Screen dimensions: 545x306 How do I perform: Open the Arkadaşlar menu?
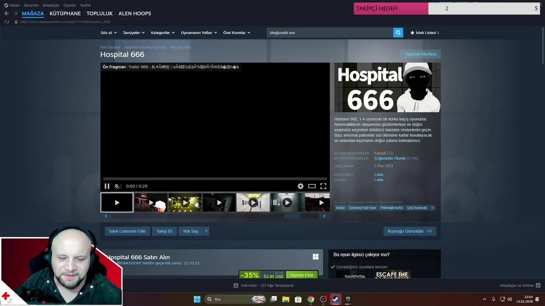pyautogui.click(x=51, y=5)
